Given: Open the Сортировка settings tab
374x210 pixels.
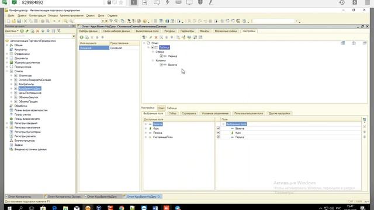Looking at the screenshot, I should click(189, 113).
